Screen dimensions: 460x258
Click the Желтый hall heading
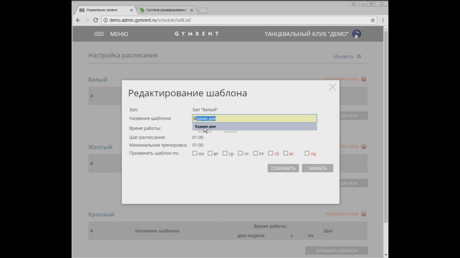click(100, 147)
